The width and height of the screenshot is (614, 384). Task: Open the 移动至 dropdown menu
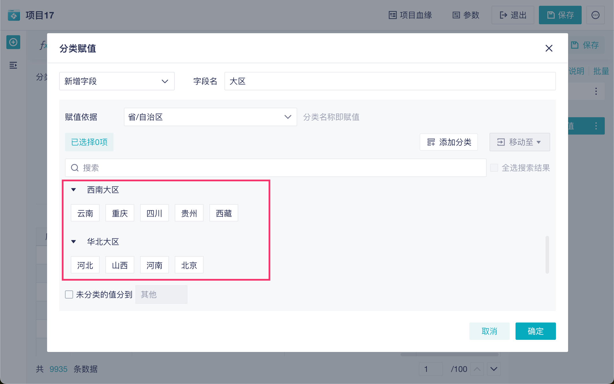click(x=520, y=142)
